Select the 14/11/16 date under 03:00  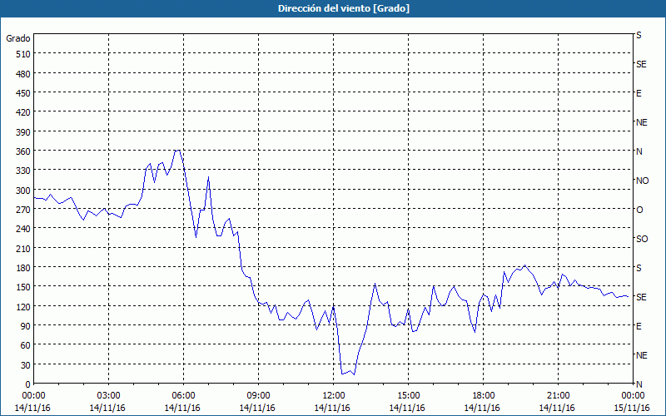(107, 408)
